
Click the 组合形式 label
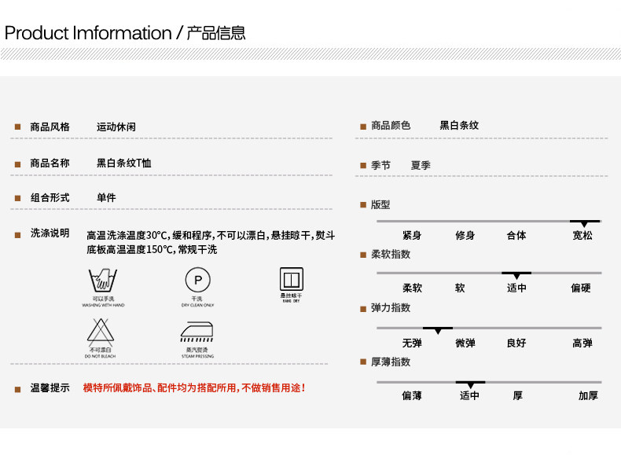pos(50,197)
